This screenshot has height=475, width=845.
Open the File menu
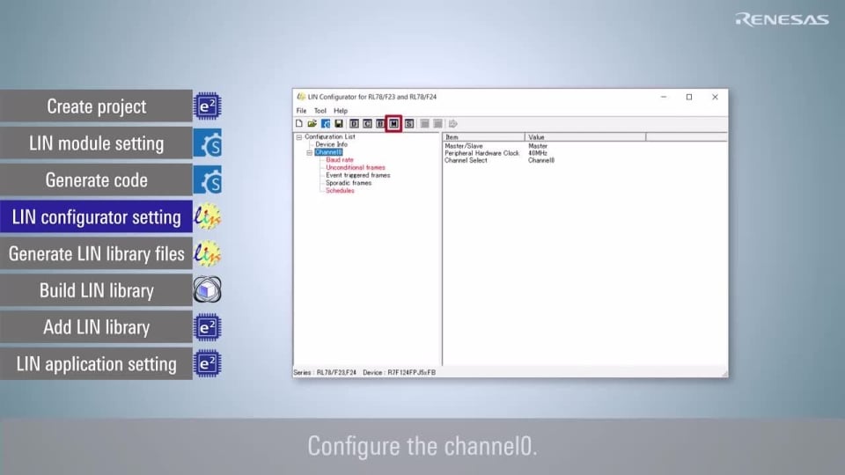[301, 111]
